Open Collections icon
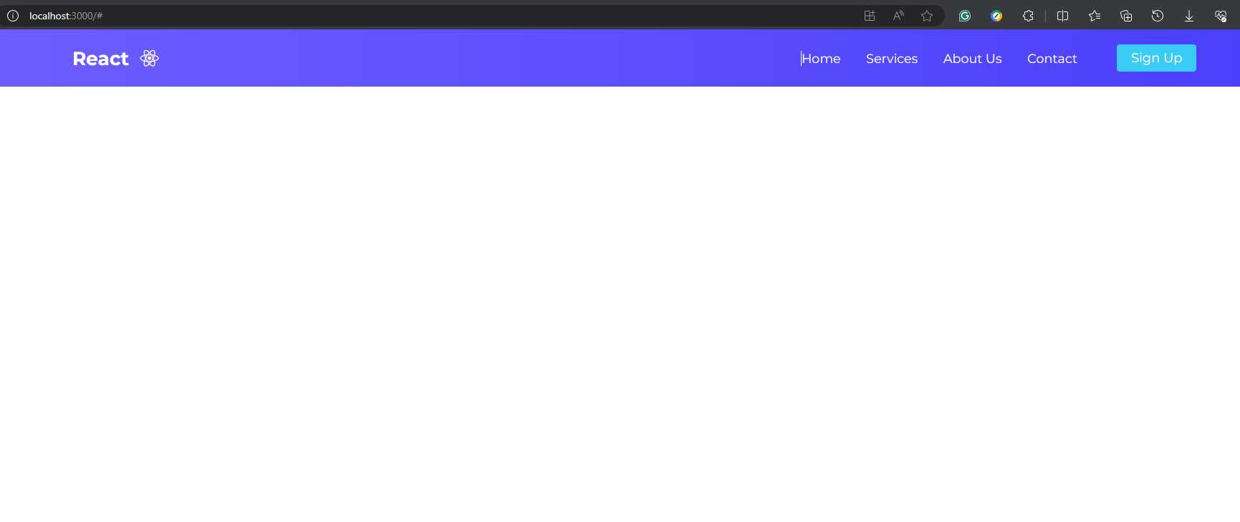The image size is (1240, 522). click(x=1126, y=16)
